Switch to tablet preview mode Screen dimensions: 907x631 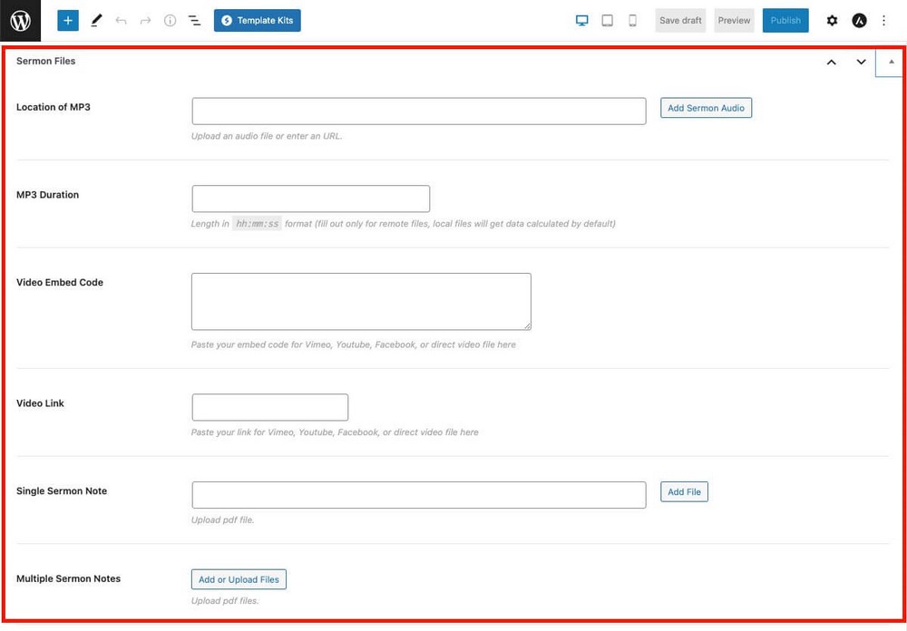click(x=607, y=20)
